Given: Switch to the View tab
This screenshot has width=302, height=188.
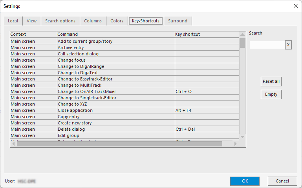Looking at the screenshot, I should [31, 21].
